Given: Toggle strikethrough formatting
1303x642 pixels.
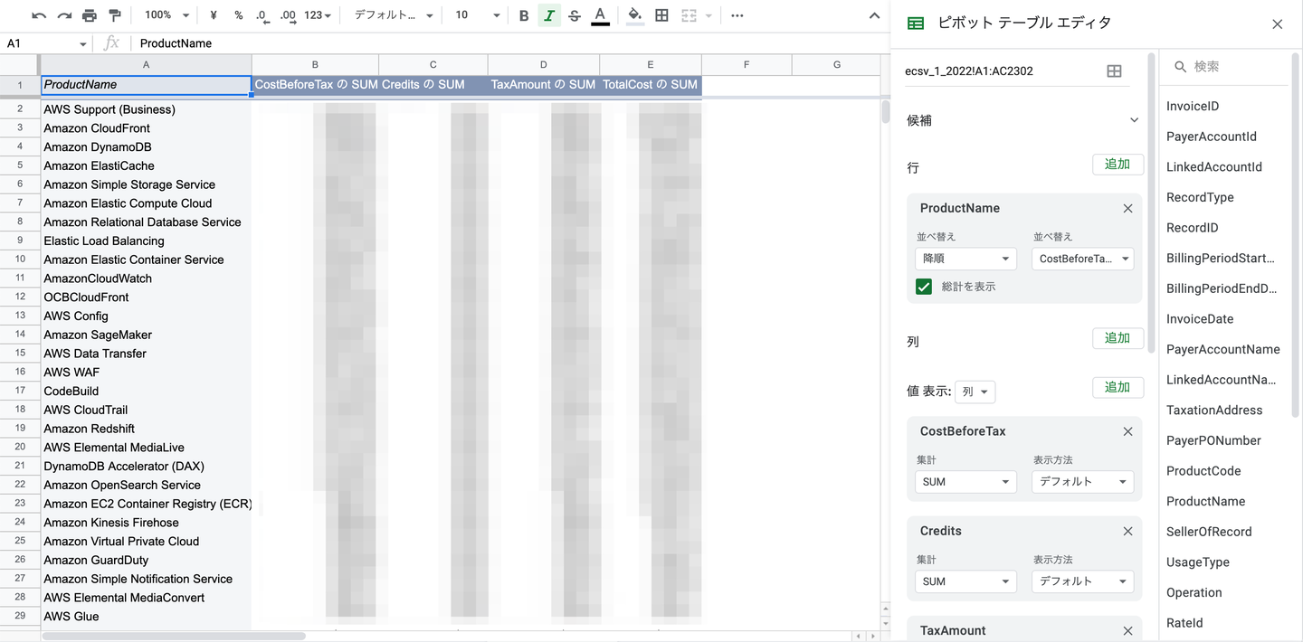Looking at the screenshot, I should pos(575,15).
